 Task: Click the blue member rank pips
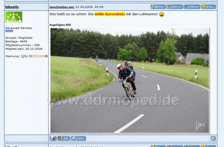coord(9,31)
